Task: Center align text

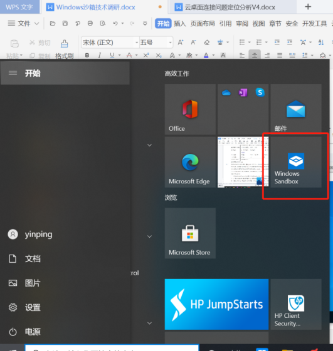Action: tap(255, 54)
